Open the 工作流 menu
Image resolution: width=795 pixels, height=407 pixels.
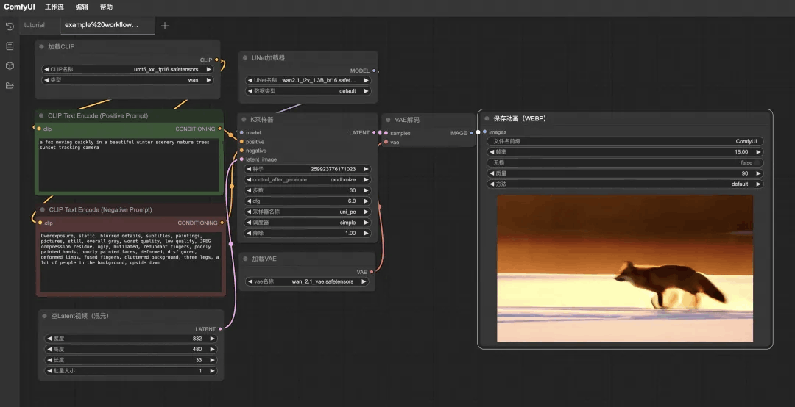pyautogui.click(x=54, y=7)
